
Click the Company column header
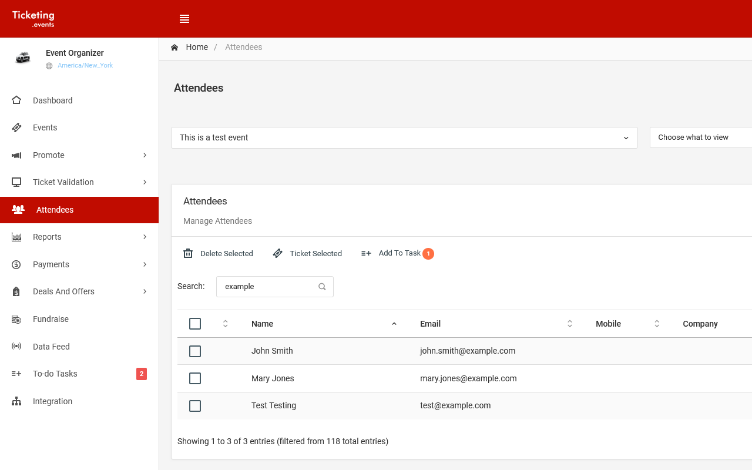(700, 324)
